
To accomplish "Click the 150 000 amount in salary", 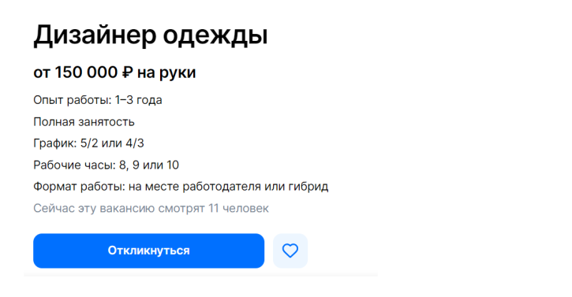I will (x=86, y=72).
